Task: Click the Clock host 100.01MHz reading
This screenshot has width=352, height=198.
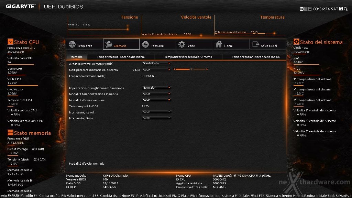Action: pos(302,52)
